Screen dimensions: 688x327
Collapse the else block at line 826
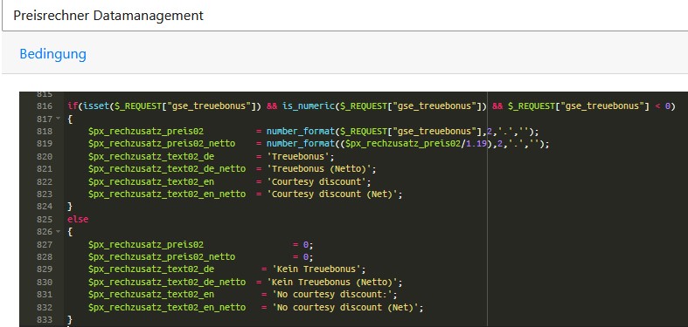coord(58,232)
